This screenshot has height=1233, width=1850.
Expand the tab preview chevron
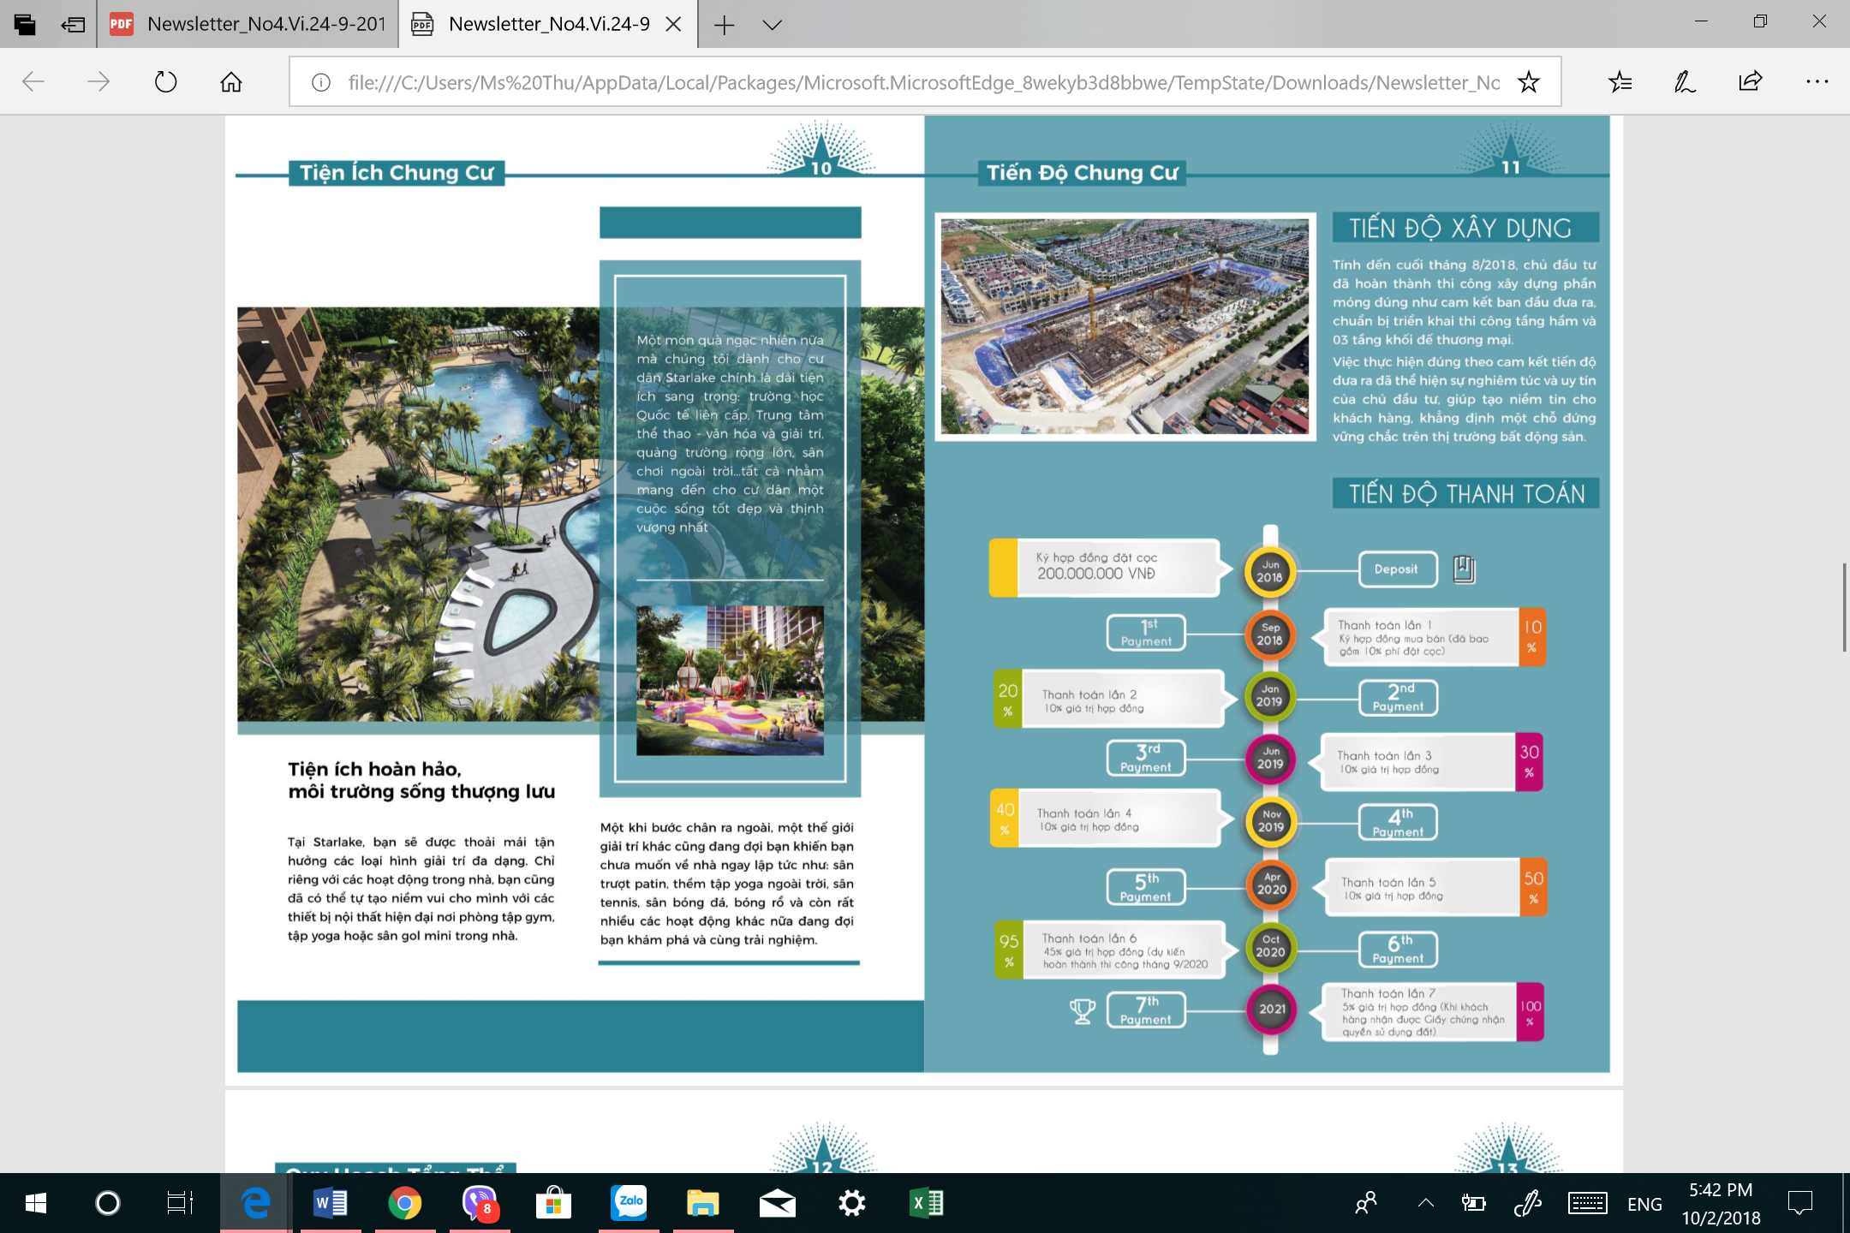coord(773,25)
